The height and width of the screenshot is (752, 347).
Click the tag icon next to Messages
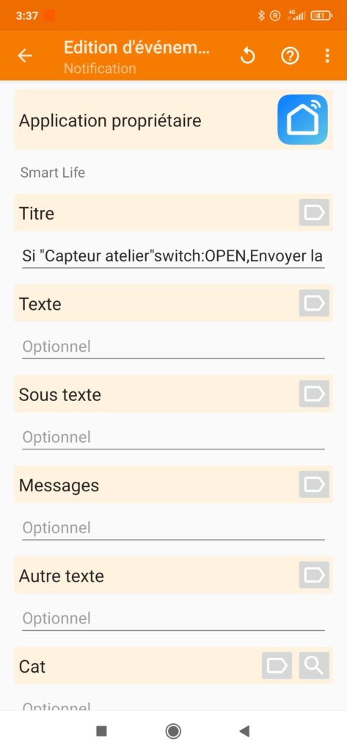coord(314,485)
